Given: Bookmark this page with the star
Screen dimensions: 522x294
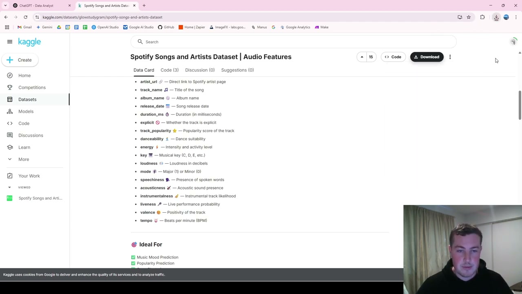Looking at the screenshot, I should click(x=469, y=17).
